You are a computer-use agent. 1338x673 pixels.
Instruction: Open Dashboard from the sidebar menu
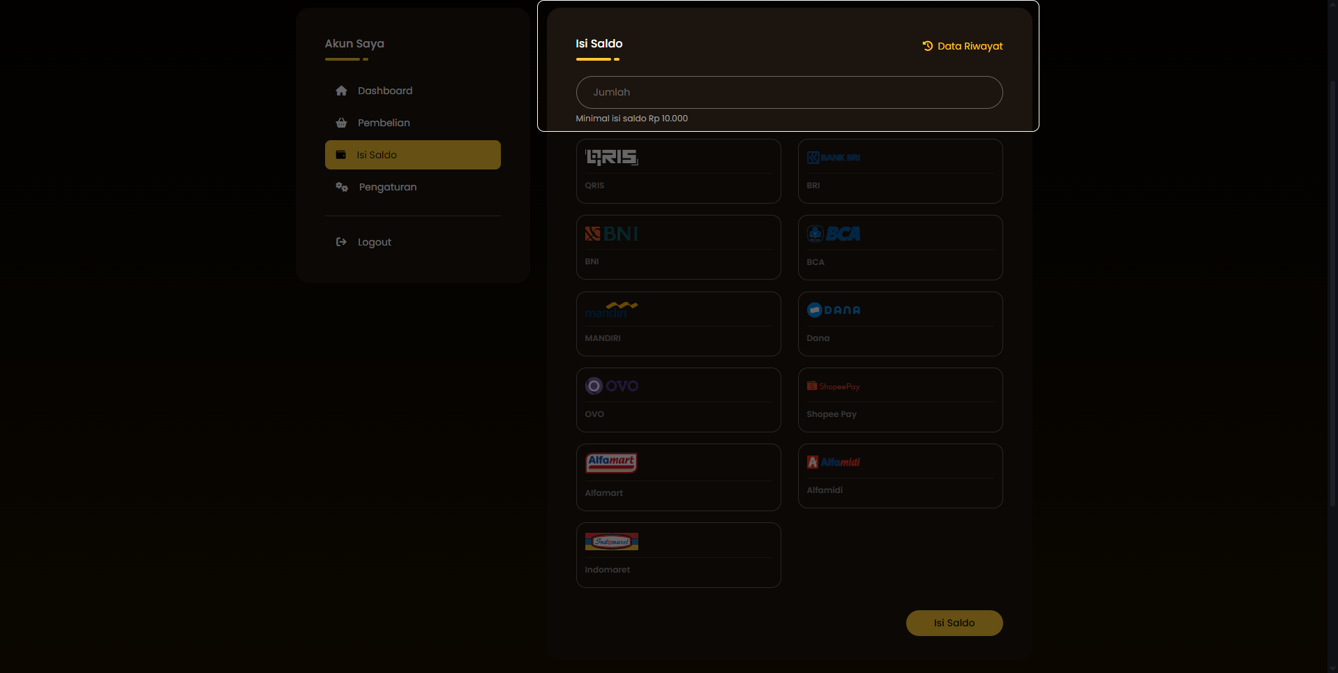tap(413, 91)
